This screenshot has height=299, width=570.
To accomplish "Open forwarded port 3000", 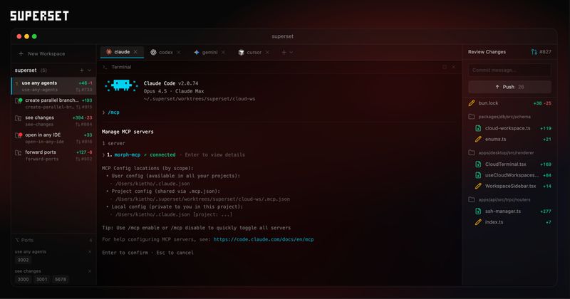I will (x=23, y=279).
